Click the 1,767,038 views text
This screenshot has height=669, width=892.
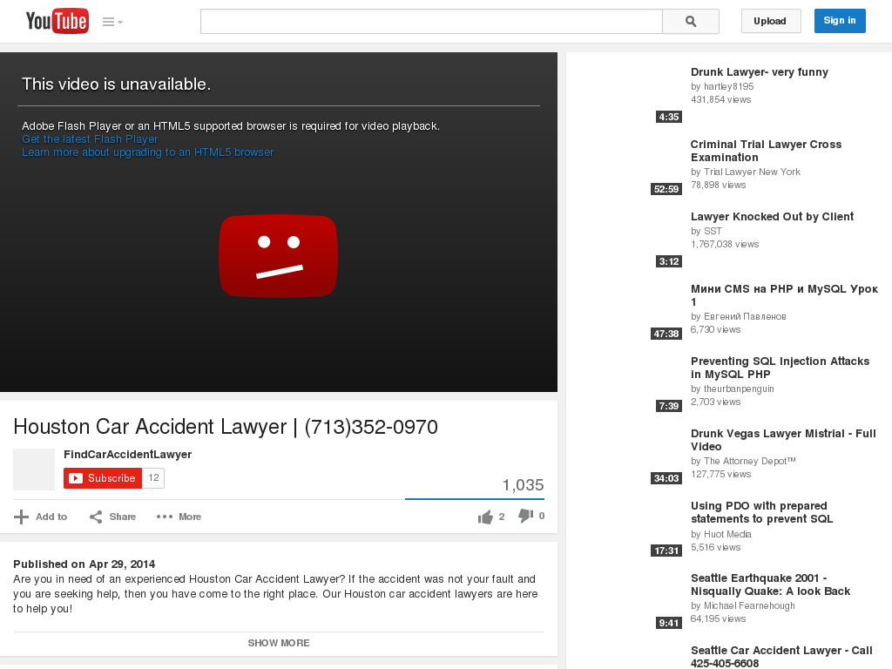pyautogui.click(x=725, y=244)
